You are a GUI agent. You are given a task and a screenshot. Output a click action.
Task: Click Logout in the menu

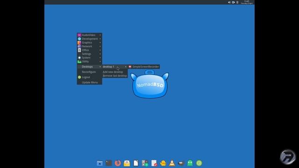[89, 77]
